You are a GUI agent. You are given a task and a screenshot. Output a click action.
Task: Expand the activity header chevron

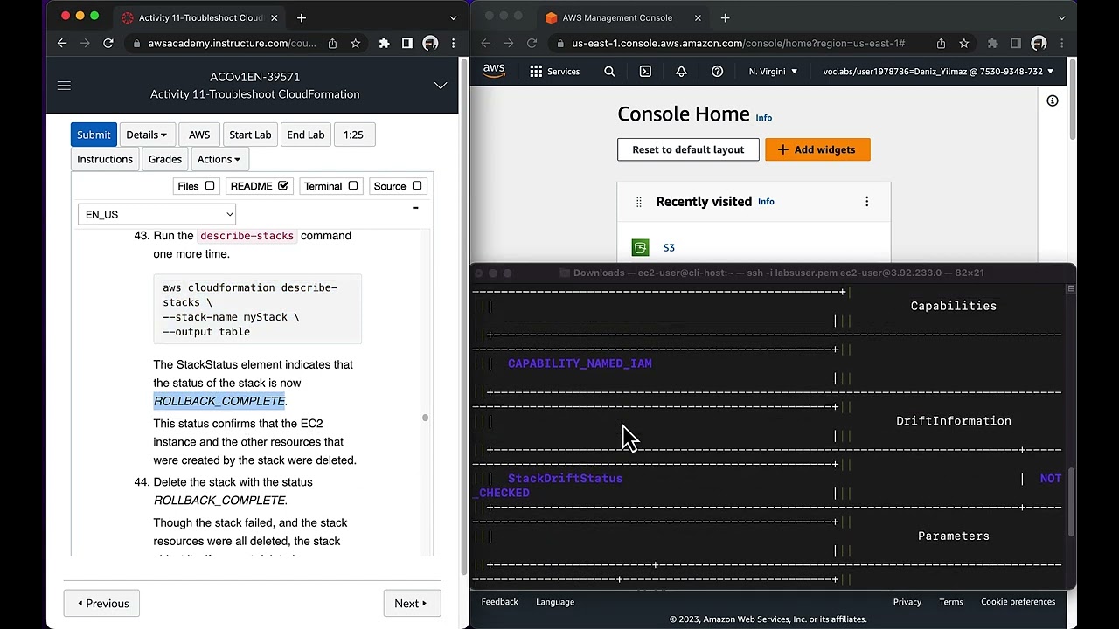coord(441,86)
